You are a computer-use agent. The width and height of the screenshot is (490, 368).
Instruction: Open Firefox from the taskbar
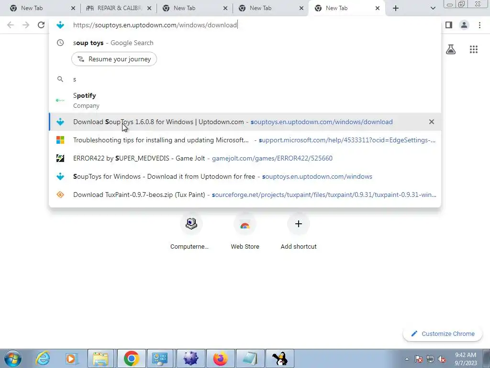[x=220, y=358]
